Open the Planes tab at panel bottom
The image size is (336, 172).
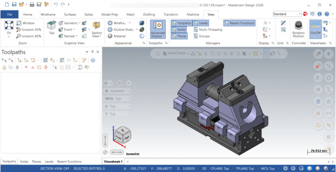click(37, 162)
